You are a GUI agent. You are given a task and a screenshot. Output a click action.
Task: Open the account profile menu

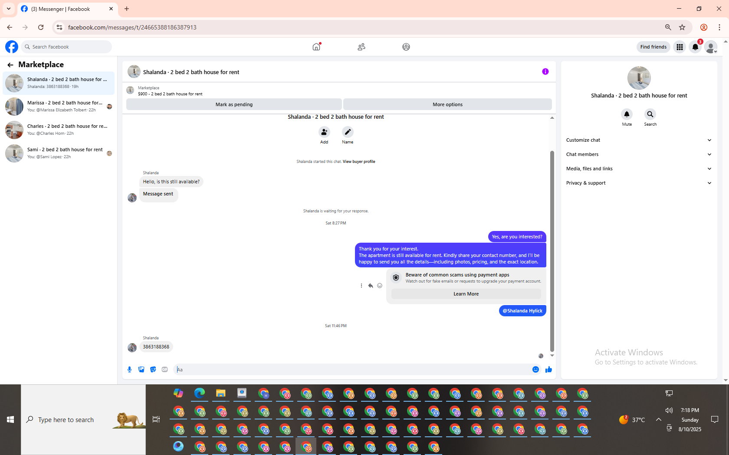tap(711, 47)
